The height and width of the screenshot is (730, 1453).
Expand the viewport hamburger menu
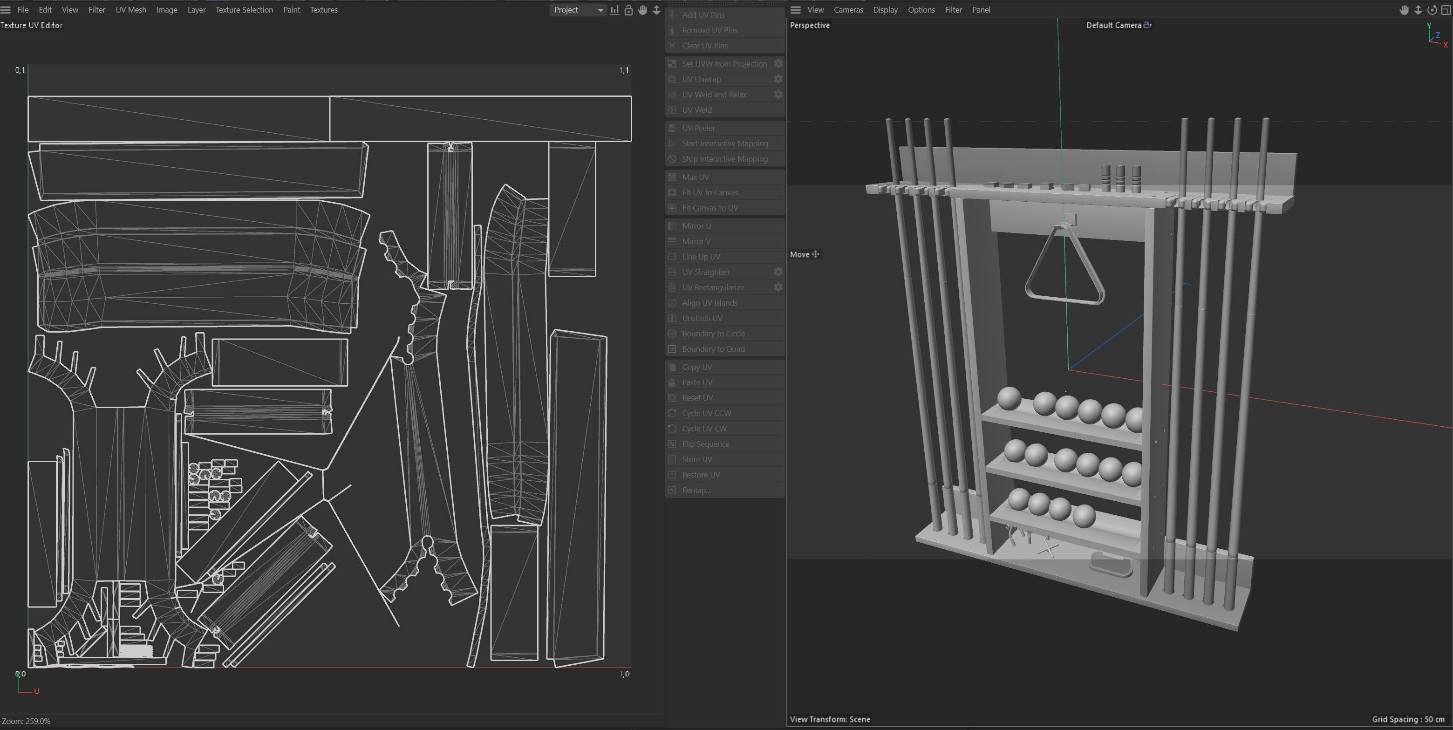[x=795, y=10]
